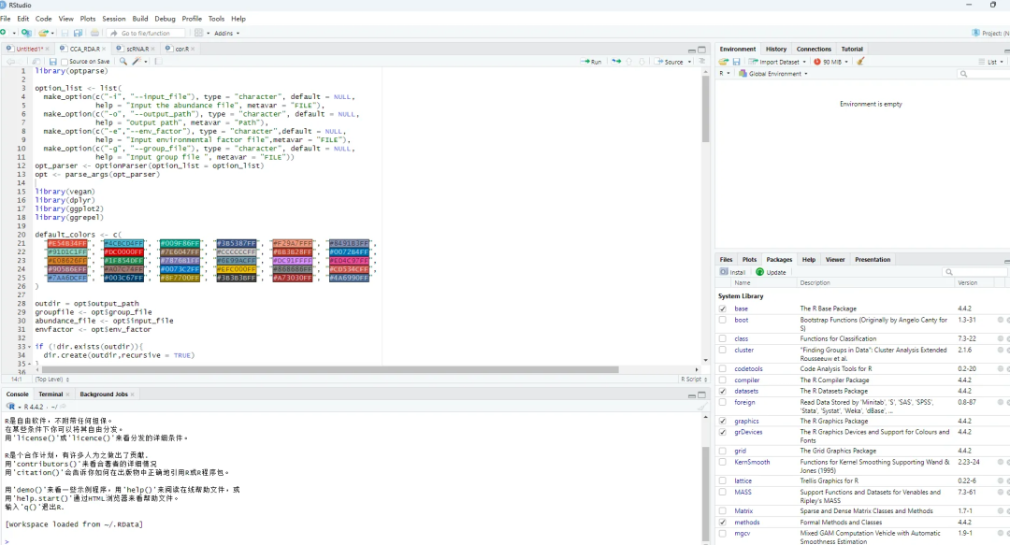
Task: Click the Open File folder icon in main toolbar
Action: tap(42, 33)
